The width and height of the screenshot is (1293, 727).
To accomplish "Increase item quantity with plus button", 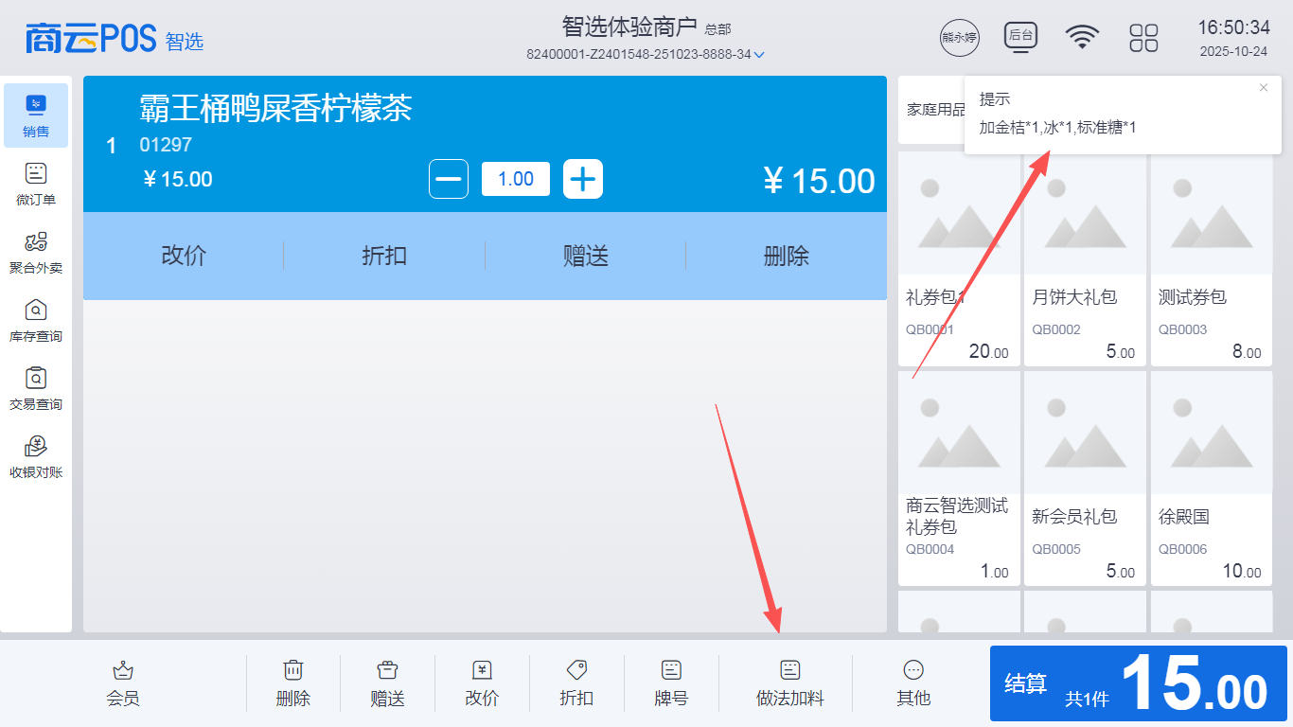I will [x=583, y=179].
